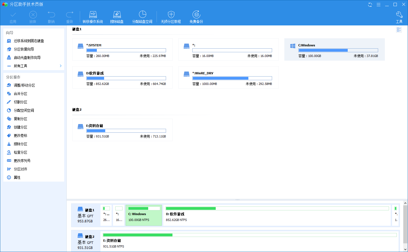This screenshot has height=252, width=408.
Task: Open the 擦除磁盘 tool
Action: pyautogui.click(x=117, y=17)
